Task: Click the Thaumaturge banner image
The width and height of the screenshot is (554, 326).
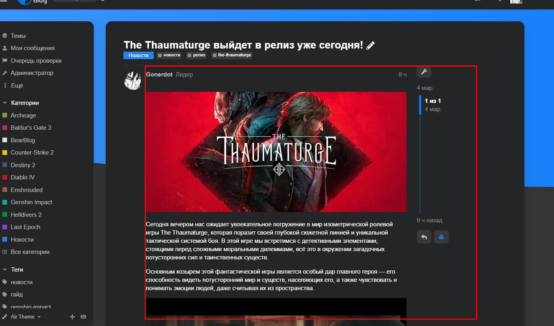Action: [x=276, y=152]
